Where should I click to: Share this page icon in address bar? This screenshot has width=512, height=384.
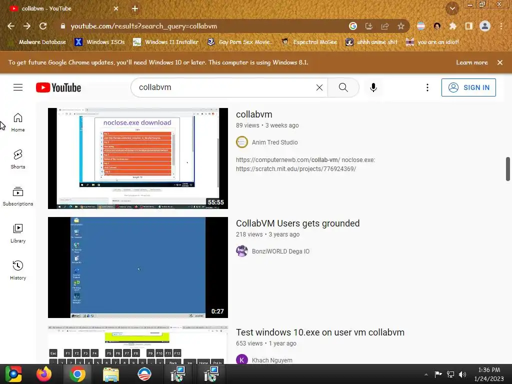click(384, 26)
